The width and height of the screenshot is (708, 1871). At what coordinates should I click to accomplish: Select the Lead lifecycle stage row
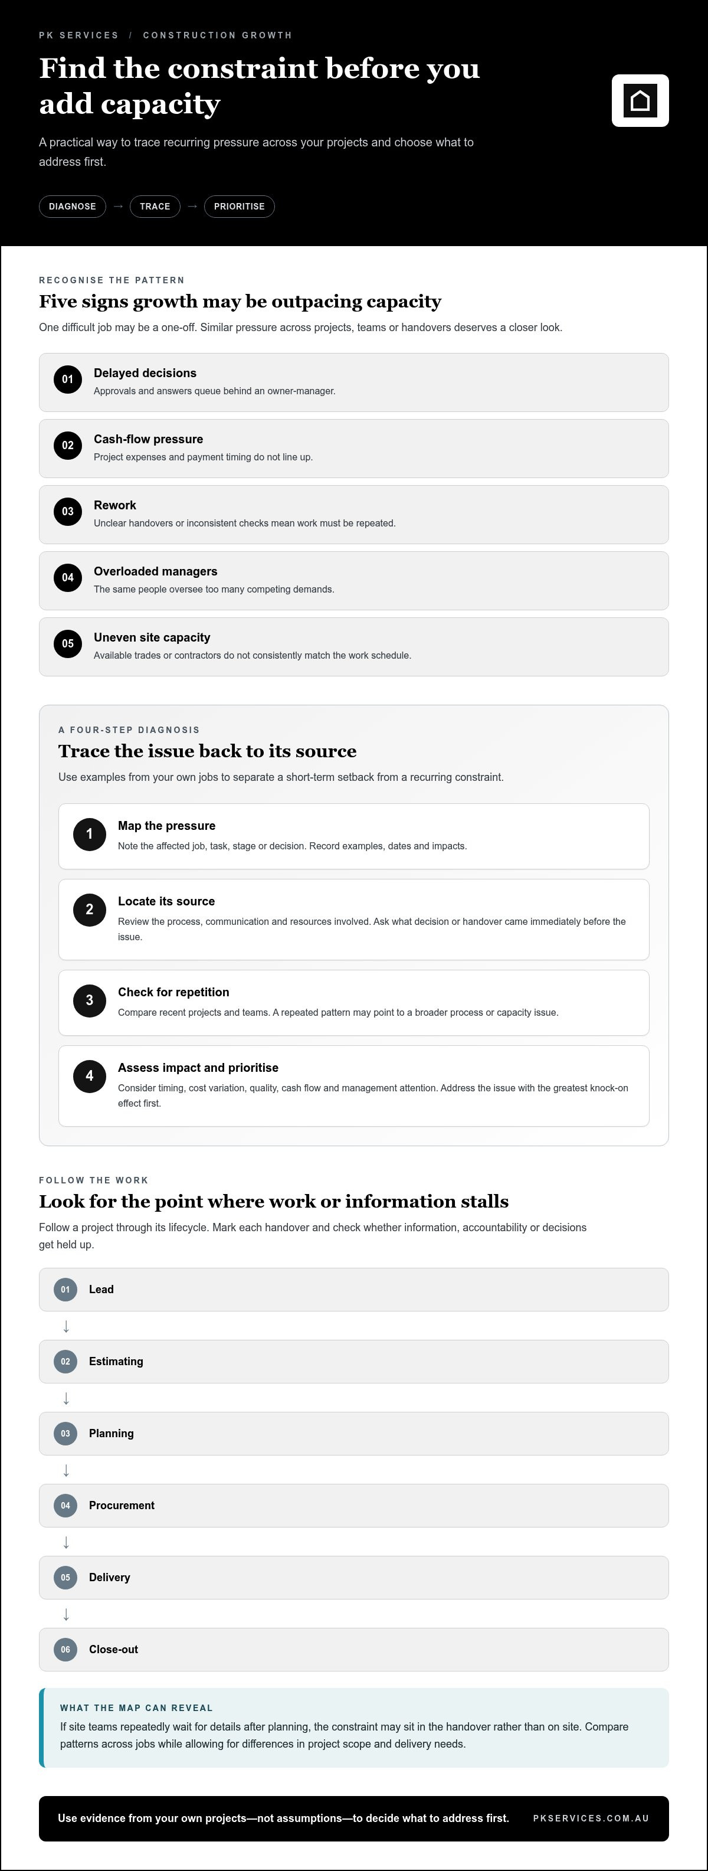[353, 1289]
